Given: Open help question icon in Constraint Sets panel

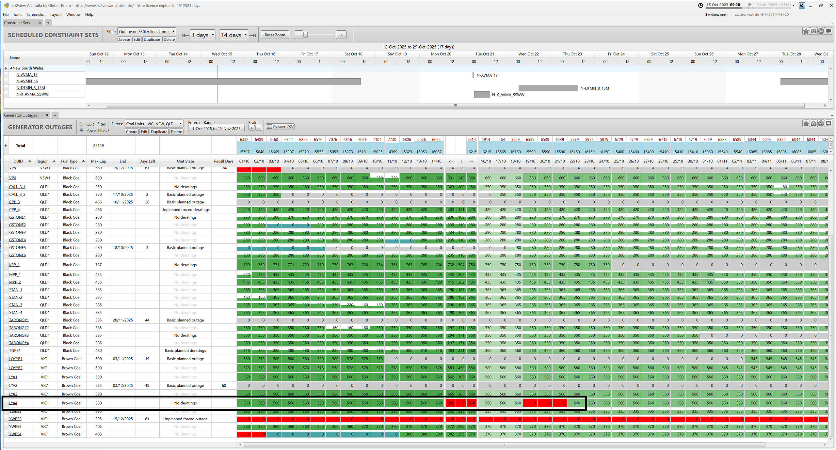Looking at the screenshot, I should [821, 31].
